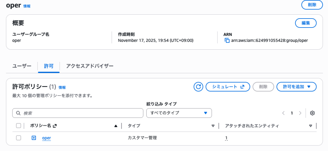Switch to the アクセスアドバイザー tab

tap(90, 66)
